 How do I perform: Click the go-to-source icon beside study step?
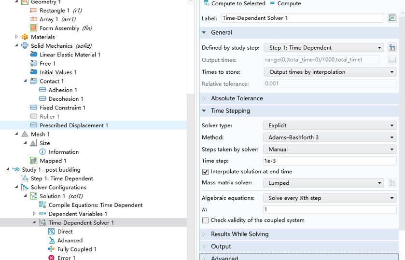391,48
